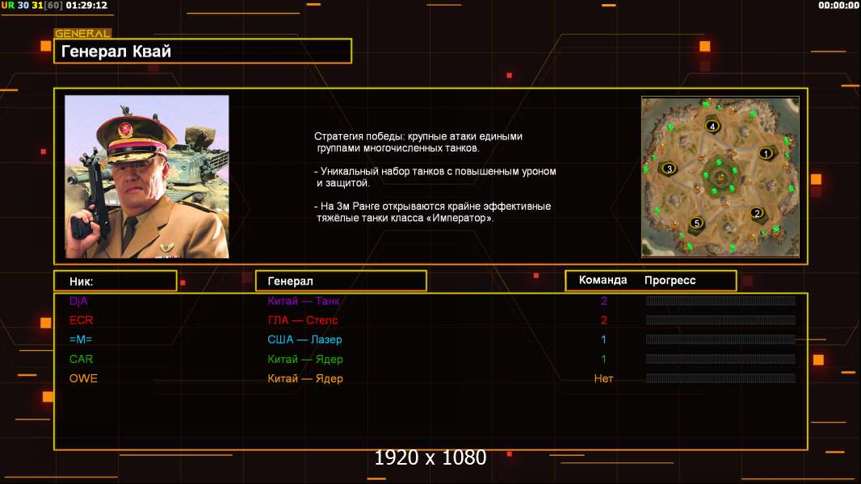Click the "Ник:" column header
Viewport: 861px width, 484px height.
pos(115,281)
